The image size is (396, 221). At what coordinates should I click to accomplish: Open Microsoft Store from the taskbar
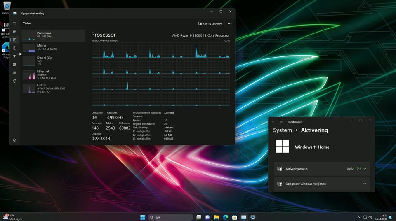coord(235,217)
